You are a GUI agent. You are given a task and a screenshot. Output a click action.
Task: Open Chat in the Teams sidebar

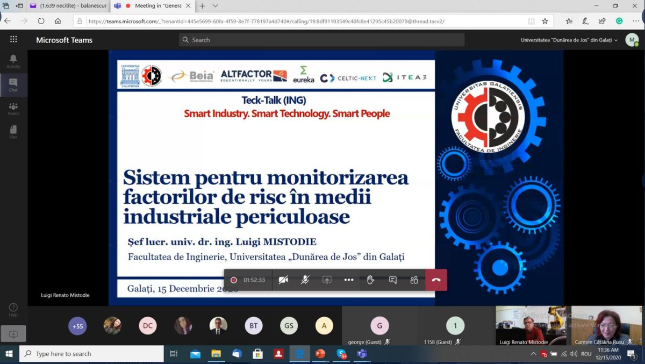(13, 85)
